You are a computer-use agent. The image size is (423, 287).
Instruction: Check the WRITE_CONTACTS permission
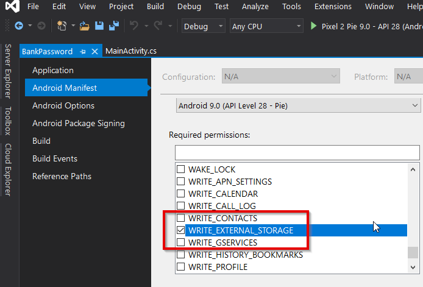[x=181, y=218]
